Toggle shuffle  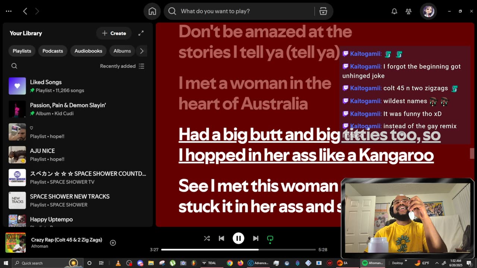pyautogui.click(x=207, y=238)
